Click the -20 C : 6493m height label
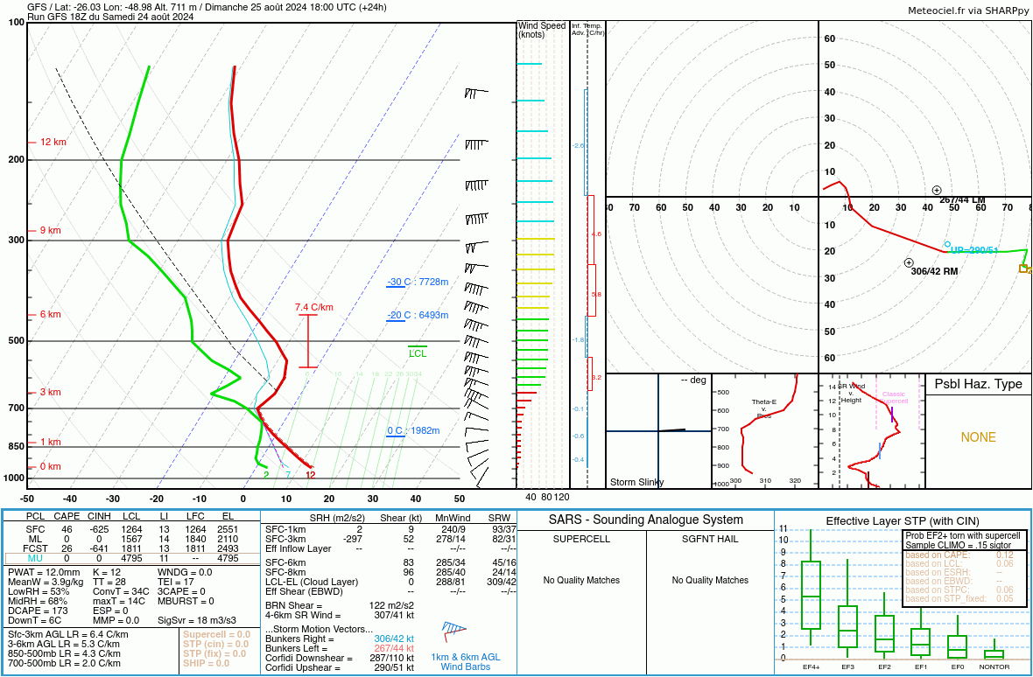The width and height of the screenshot is (1033, 677). tap(418, 315)
